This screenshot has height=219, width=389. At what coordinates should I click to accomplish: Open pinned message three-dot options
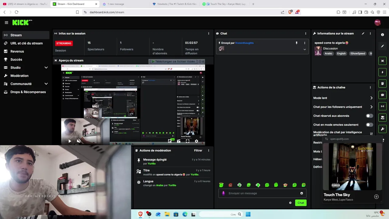tap(305, 43)
